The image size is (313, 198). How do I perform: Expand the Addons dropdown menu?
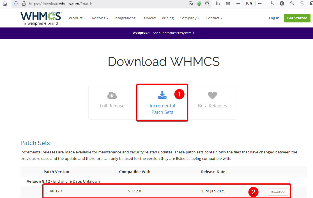click(x=100, y=18)
